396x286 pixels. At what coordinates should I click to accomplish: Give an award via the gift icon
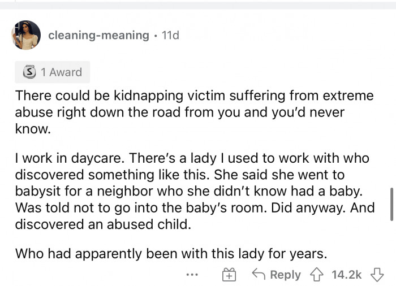229,275
